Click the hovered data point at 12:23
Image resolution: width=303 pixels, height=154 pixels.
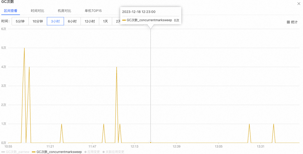coord(150,142)
